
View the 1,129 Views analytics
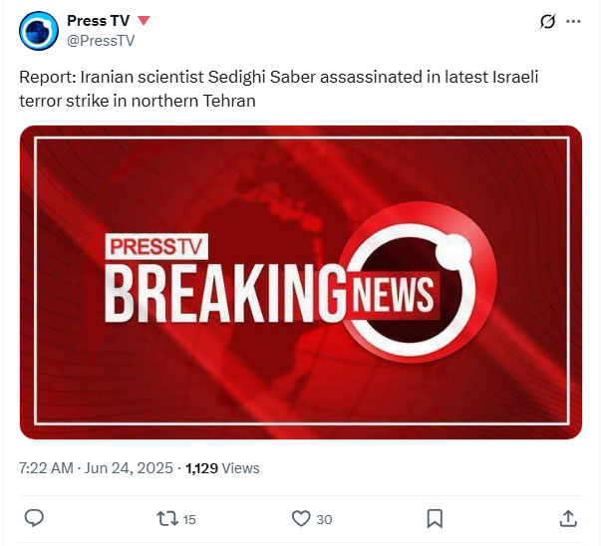click(222, 468)
